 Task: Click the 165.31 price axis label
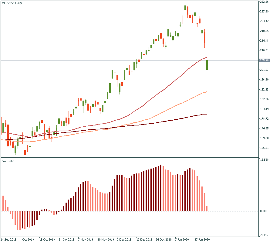click(265, 148)
